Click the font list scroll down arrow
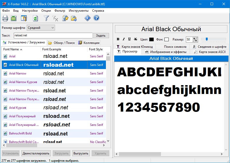Screen dimensions: 230x163 tap(108, 141)
